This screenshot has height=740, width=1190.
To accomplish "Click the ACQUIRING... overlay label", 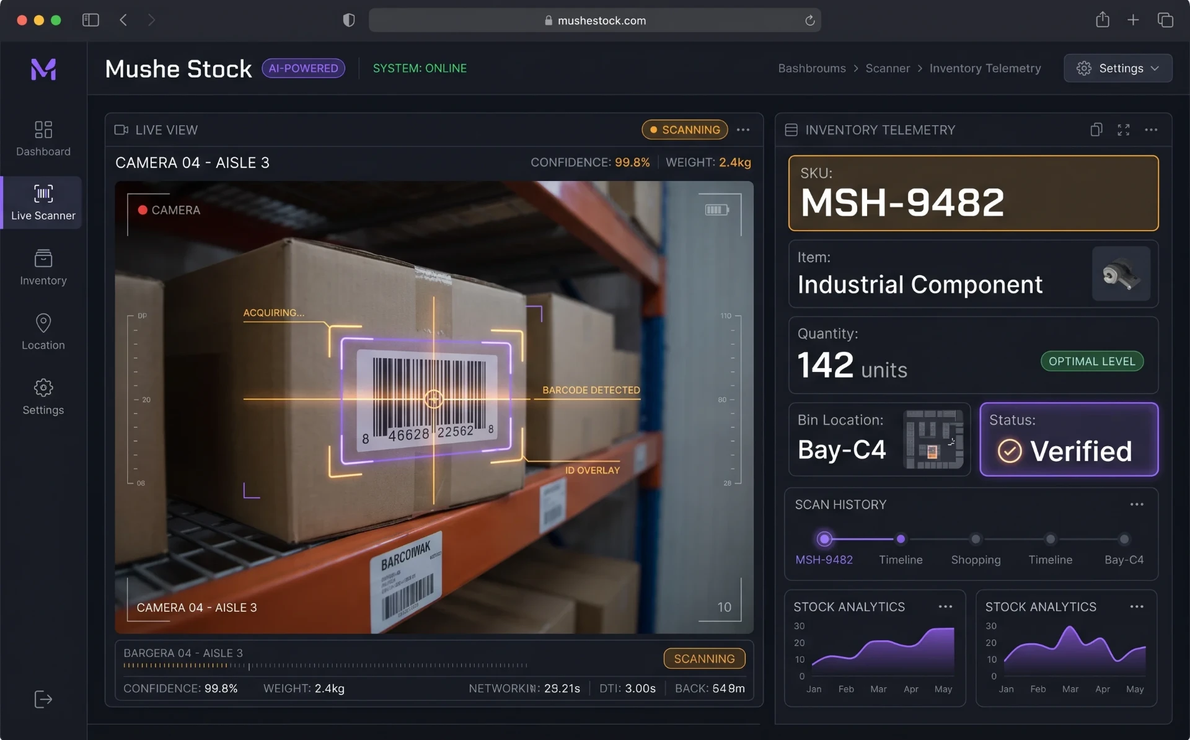I will click(273, 312).
